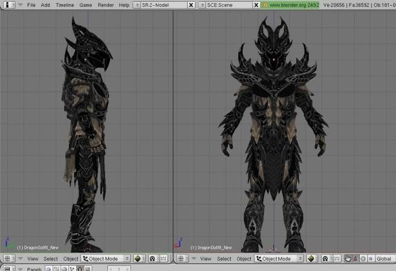Click the draw type shading icon in right viewport
The image size is (396, 271).
tap(313, 259)
